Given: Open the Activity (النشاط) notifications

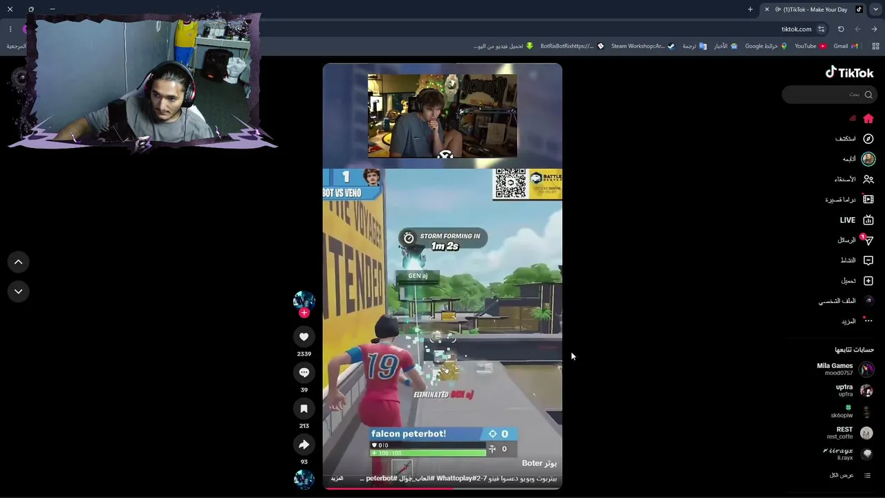Looking at the screenshot, I should coord(857,260).
